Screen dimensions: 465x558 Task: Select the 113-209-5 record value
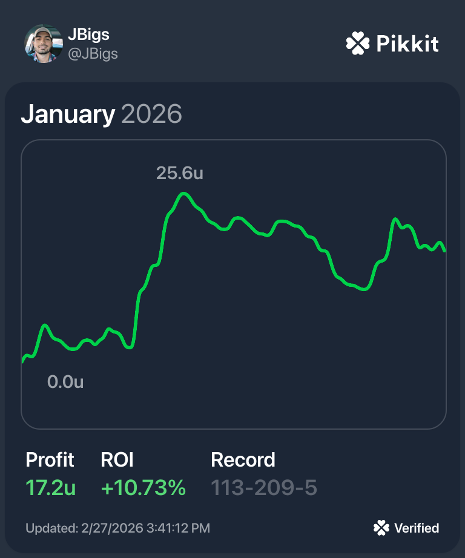click(x=263, y=488)
